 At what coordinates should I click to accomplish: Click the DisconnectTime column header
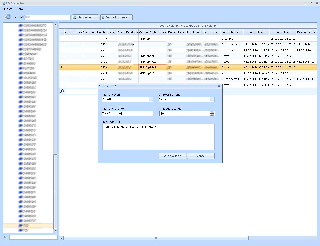(307, 32)
